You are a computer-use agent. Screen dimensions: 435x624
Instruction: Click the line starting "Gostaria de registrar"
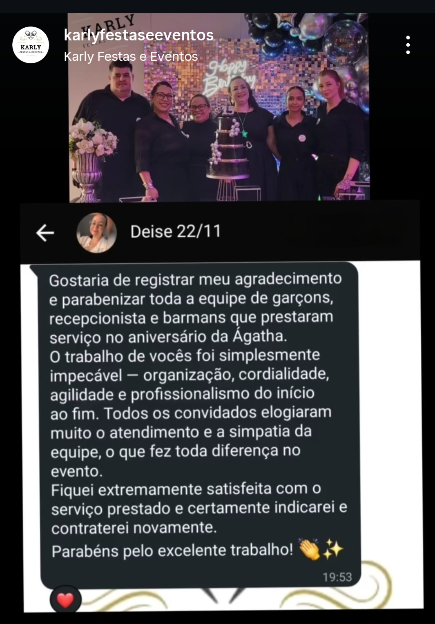coord(195,280)
